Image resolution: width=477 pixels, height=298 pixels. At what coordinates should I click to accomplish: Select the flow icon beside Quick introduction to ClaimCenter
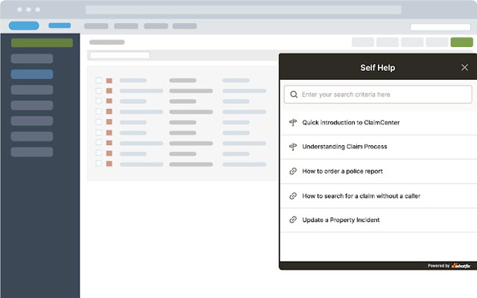point(293,122)
